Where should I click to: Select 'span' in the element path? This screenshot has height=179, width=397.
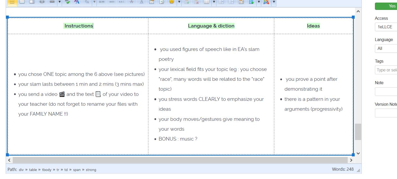[x=77, y=170]
